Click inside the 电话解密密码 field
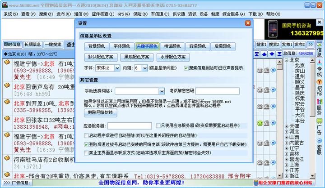Image resolution: width=325 pixels, height=188 pixels. [218, 91]
